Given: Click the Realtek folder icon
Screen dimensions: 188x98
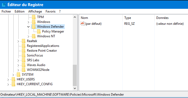Looking at the screenshot, I should tap(24, 41).
